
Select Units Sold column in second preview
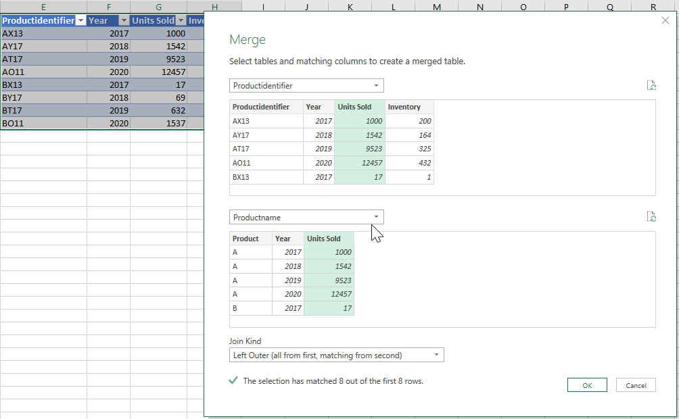pyautogui.click(x=324, y=239)
